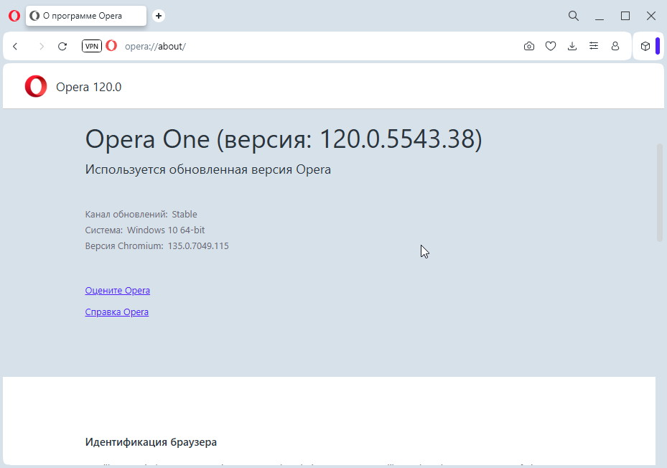This screenshot has width=667, height=468.
Task: Open the extensions cube icon
Action: (645, 46)
